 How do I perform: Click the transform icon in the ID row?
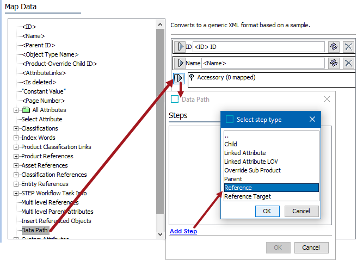click(x=334, y=47)
